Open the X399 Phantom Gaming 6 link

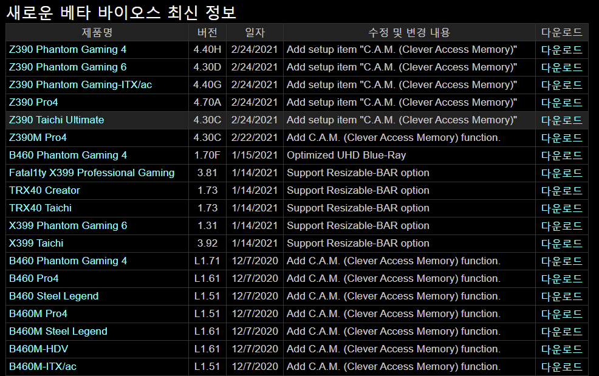point(68,225)
